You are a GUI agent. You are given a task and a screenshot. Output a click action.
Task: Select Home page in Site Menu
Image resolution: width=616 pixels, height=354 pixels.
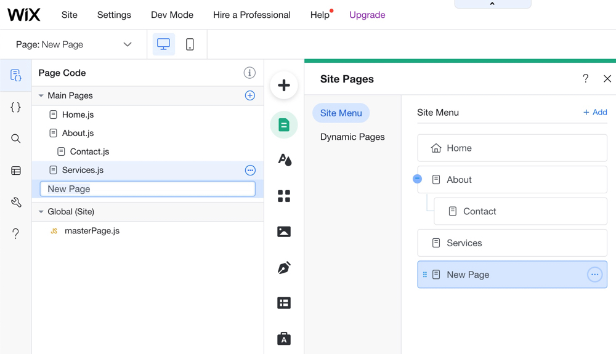click(513, 148)
